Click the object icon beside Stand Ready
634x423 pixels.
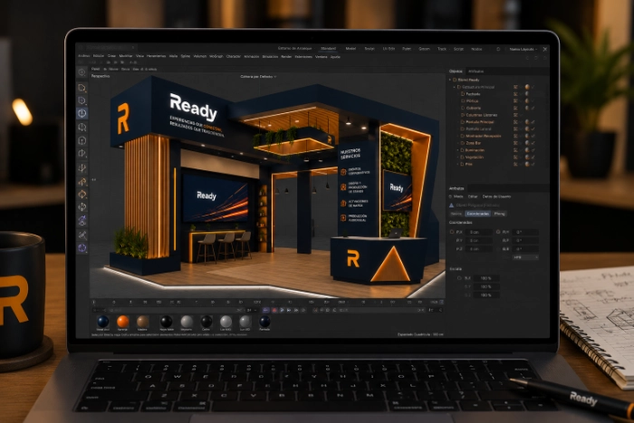tap(455, 80)
